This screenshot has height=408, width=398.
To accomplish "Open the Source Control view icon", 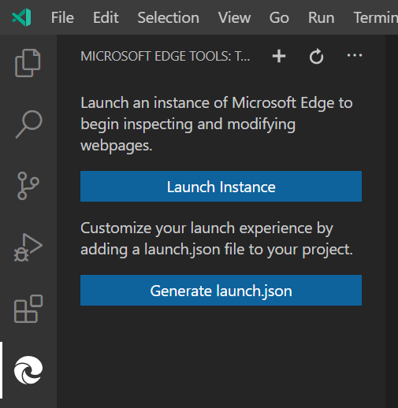I will pos(28,186).
